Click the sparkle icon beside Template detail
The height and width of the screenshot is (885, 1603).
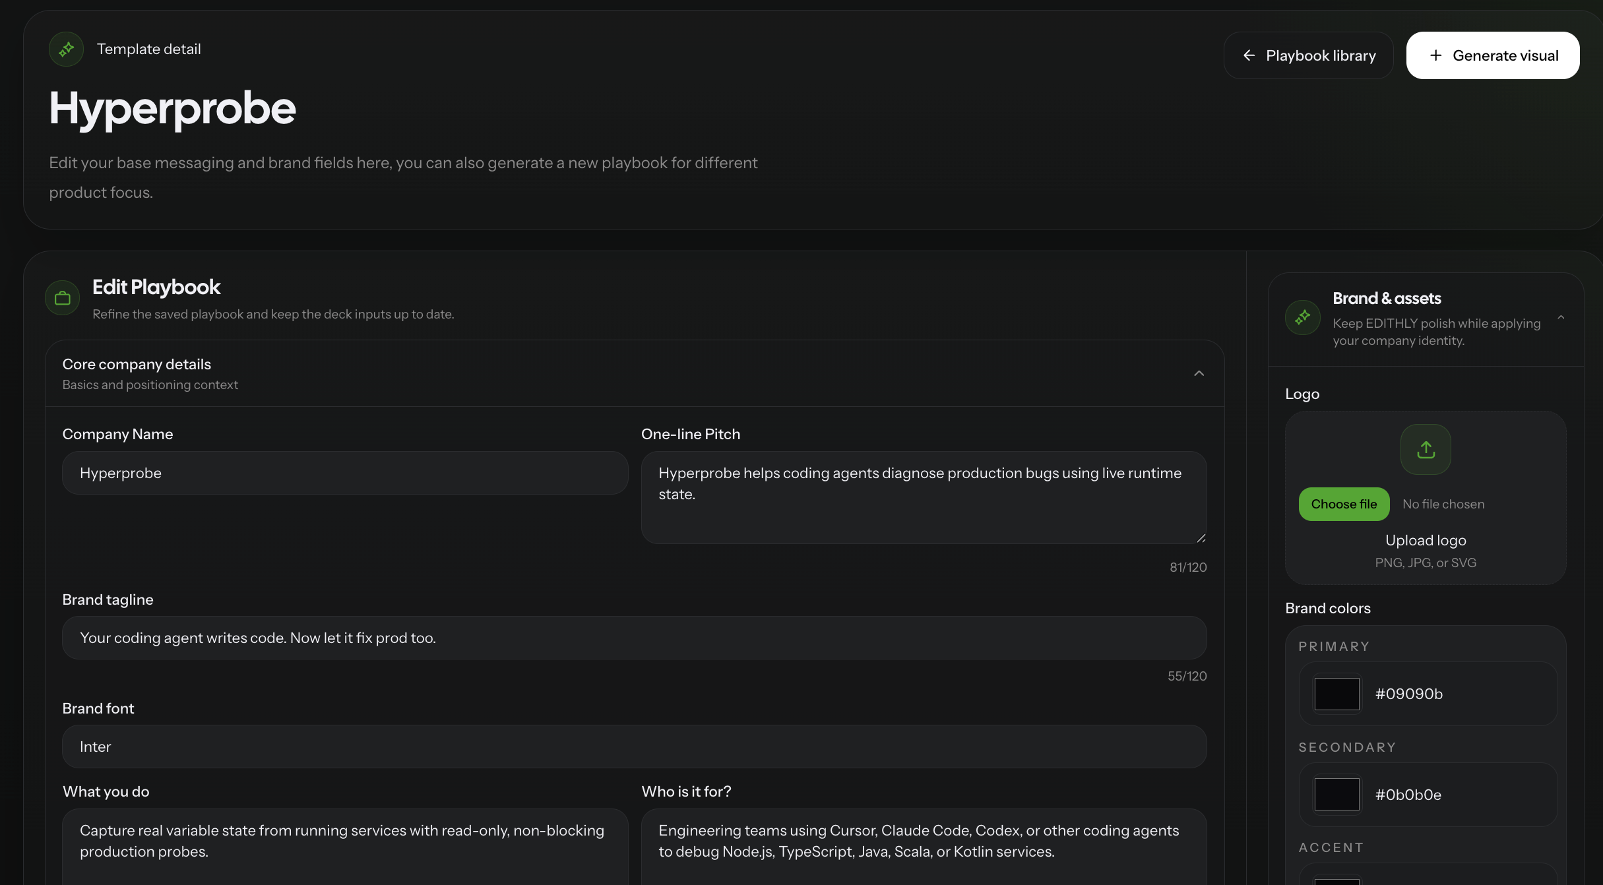tap(66, 49)
